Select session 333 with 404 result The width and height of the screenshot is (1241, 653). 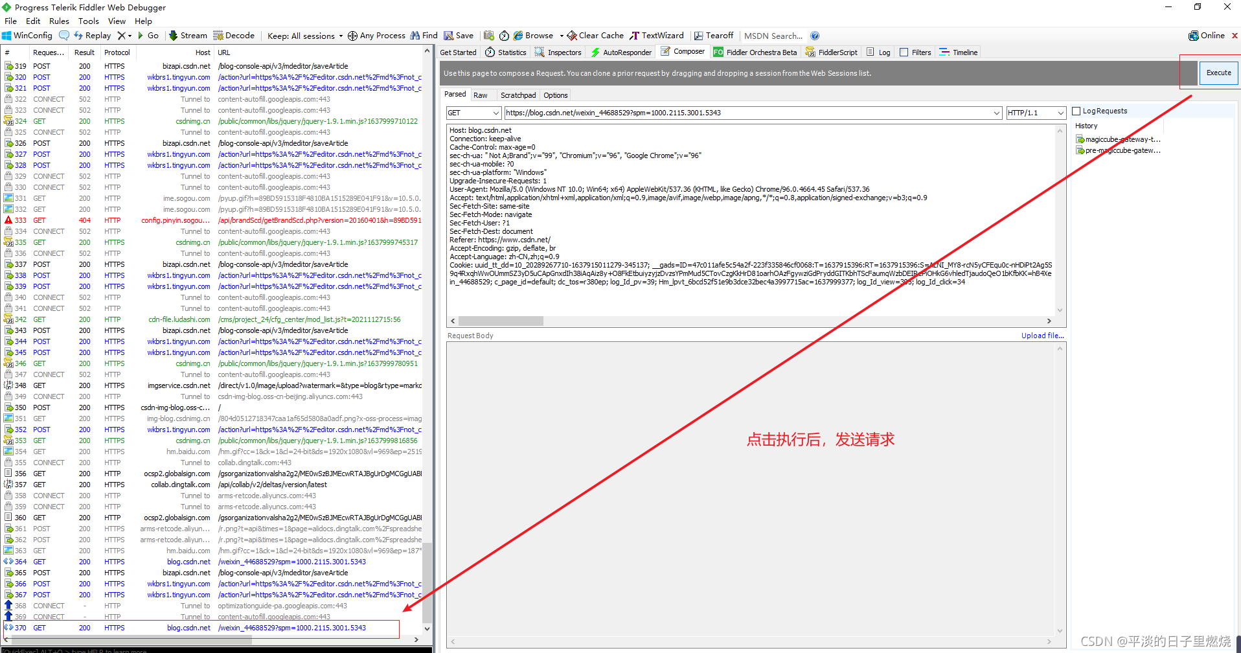point(212,220)
